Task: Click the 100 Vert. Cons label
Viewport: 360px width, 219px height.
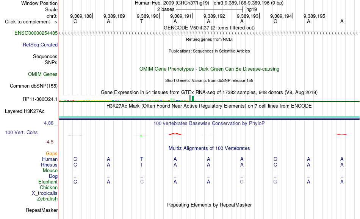Action: click(x=21, y=132)
